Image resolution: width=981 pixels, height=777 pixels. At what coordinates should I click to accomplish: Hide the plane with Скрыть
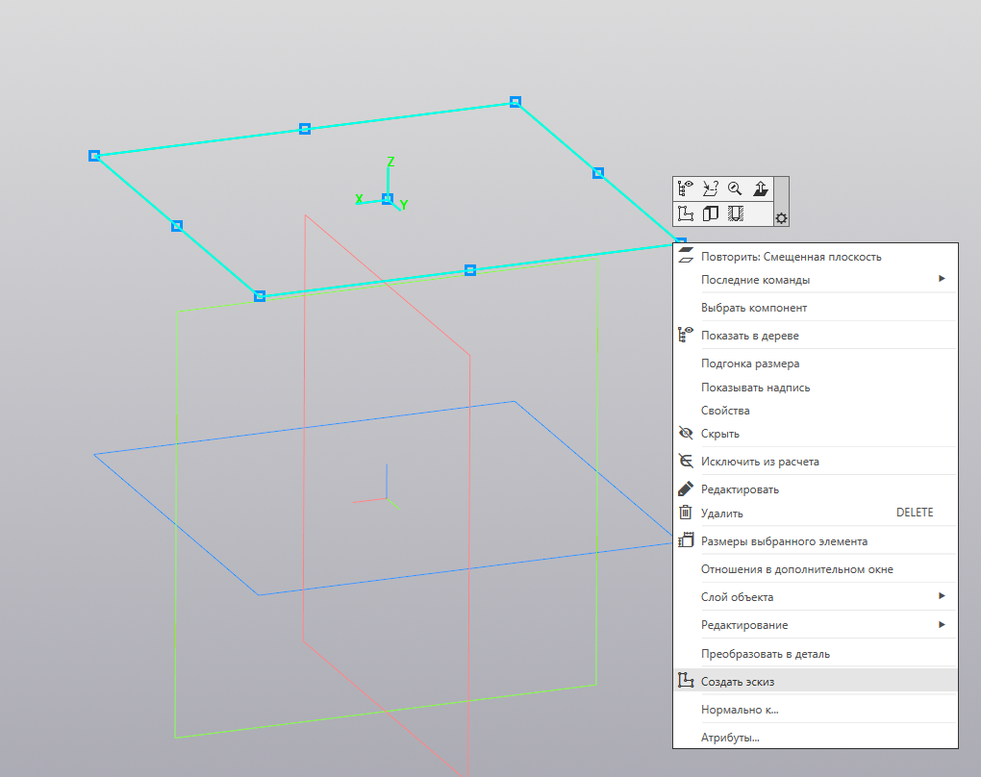816,434
